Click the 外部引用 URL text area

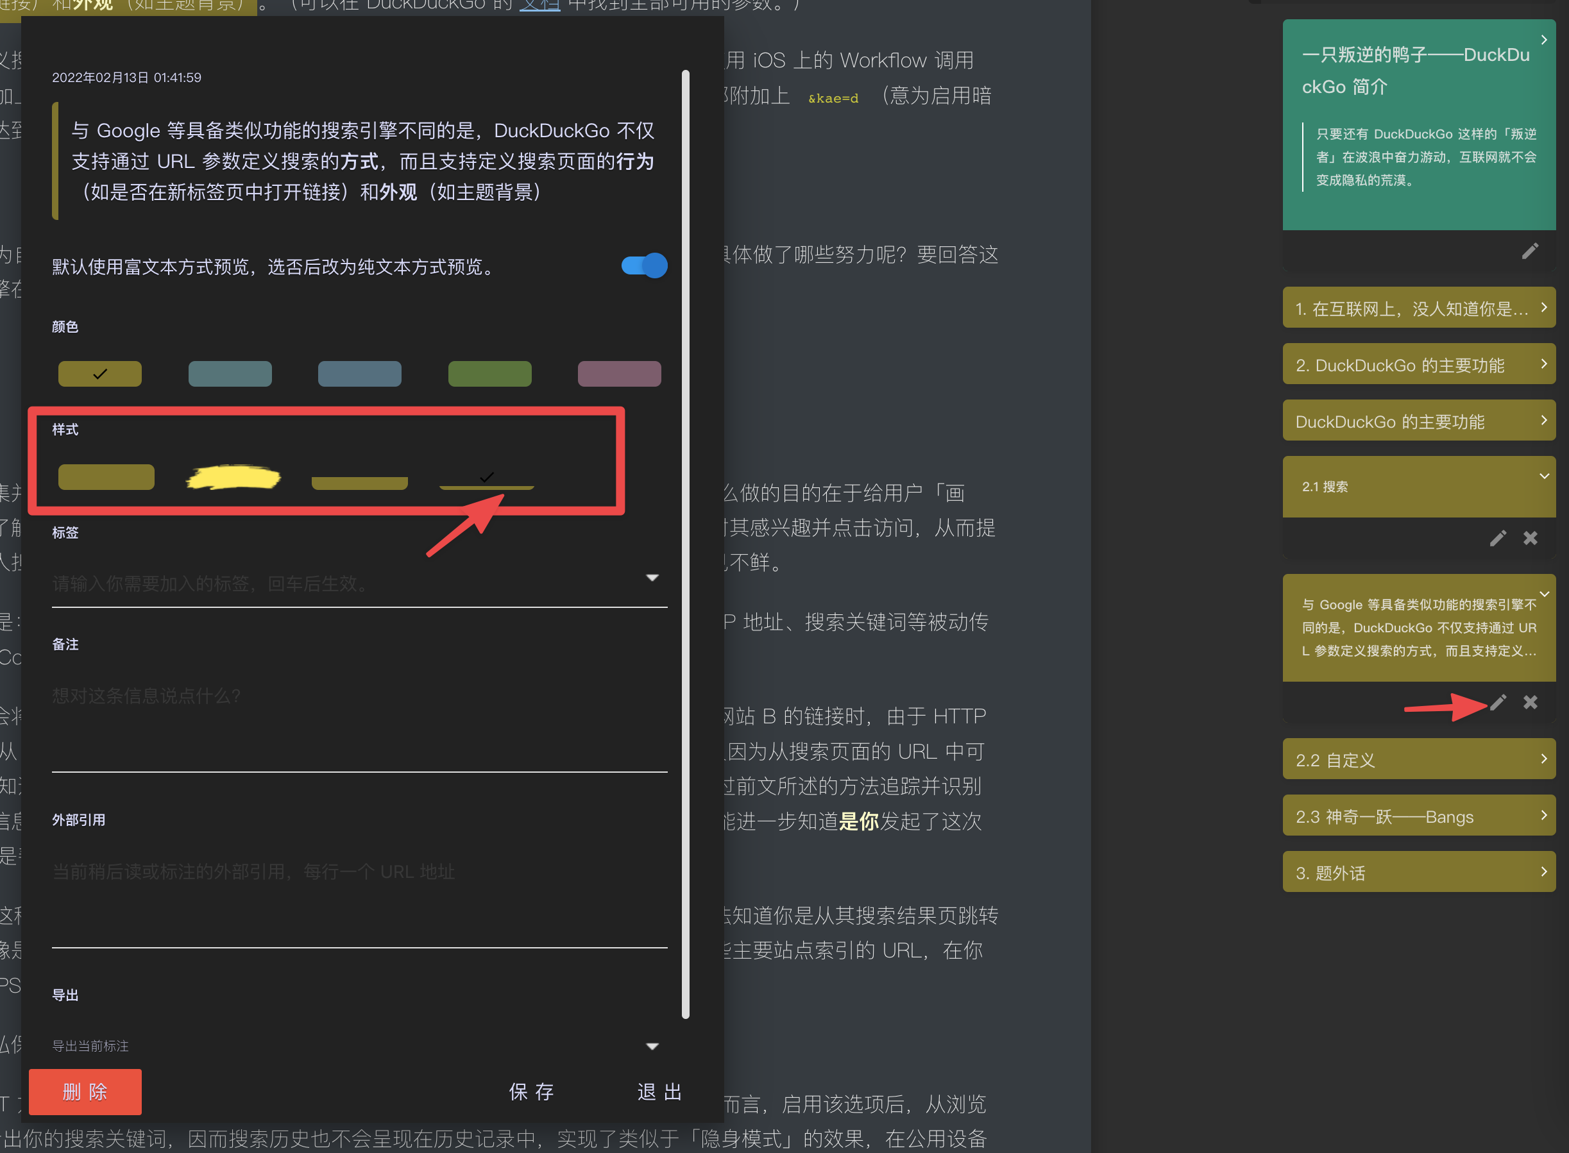(359, 898)
